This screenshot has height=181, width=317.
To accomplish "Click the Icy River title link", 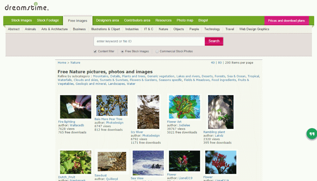I will click(137, 132).
